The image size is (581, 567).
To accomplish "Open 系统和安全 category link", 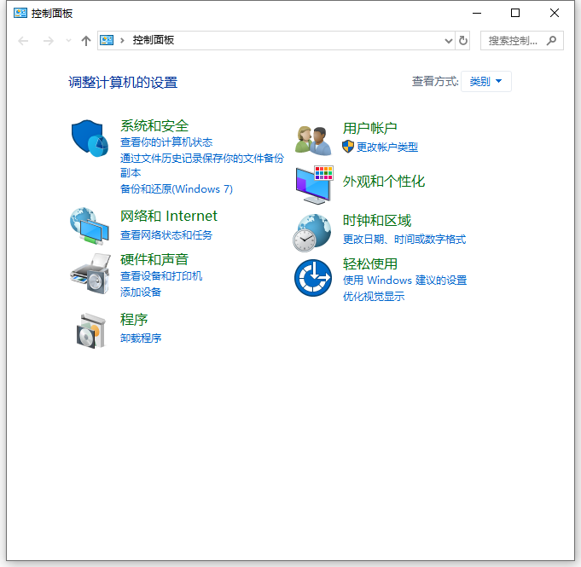I will coord(154,125).
